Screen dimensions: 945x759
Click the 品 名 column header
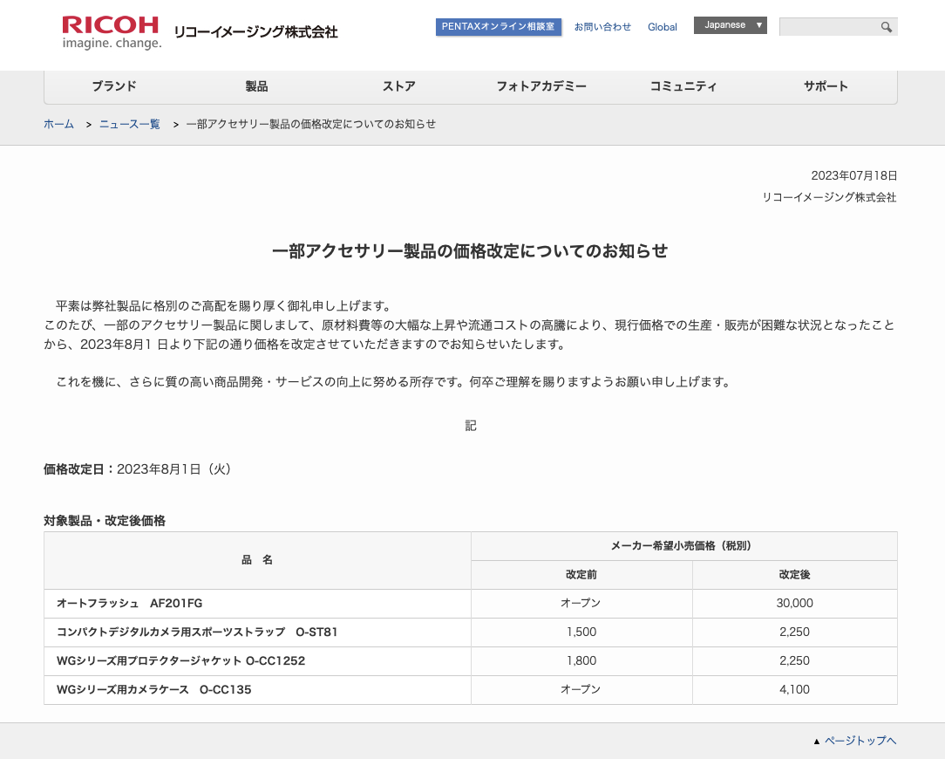257,560
